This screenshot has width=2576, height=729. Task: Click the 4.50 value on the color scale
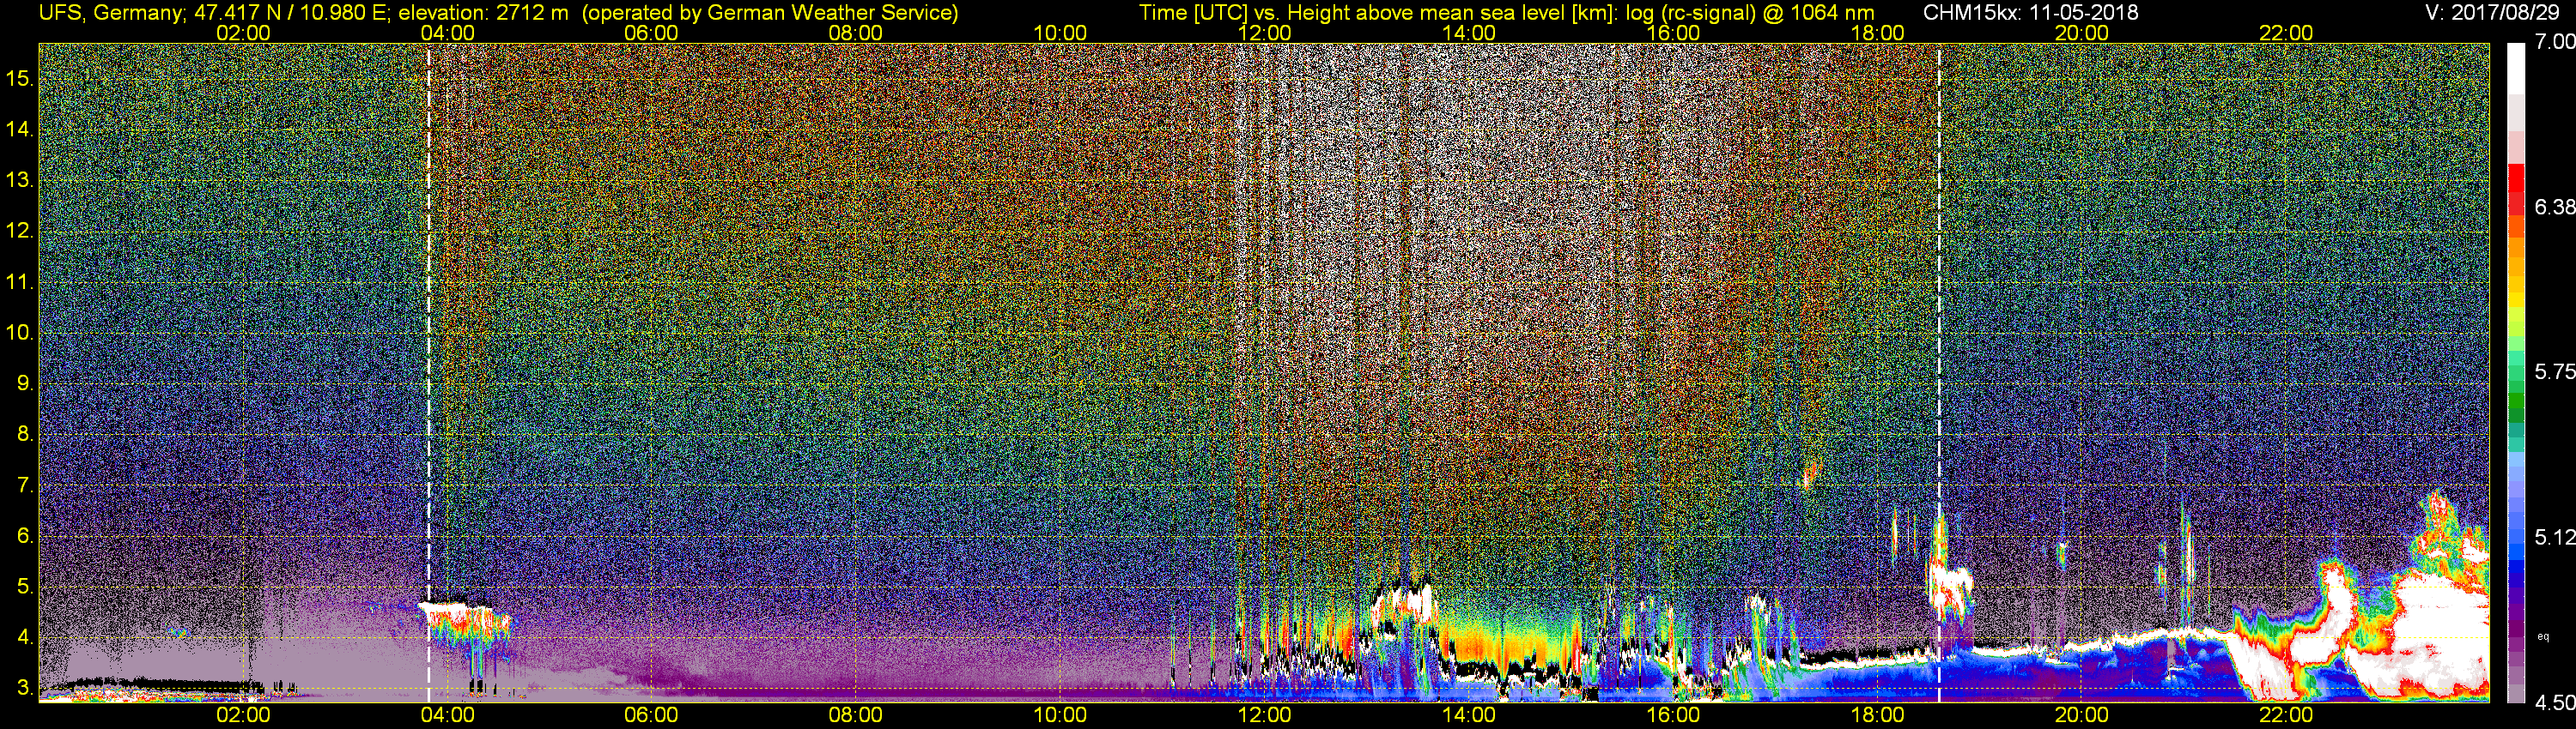click(x=2554, y=702)
